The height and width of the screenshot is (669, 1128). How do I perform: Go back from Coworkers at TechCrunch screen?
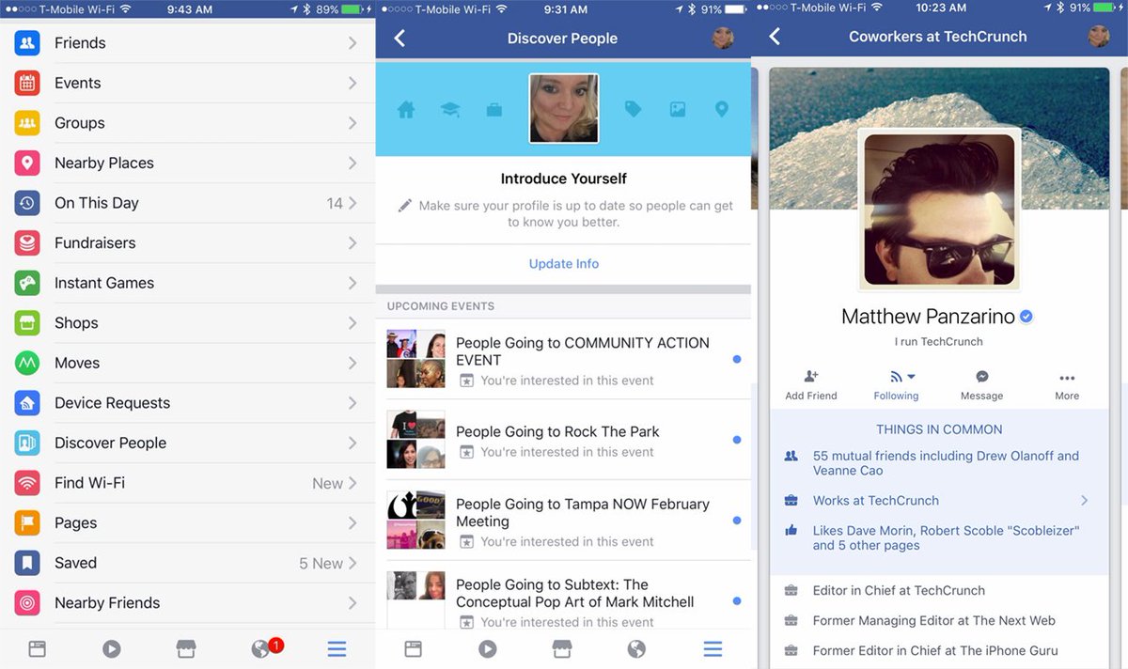click(x=775, y=37)
